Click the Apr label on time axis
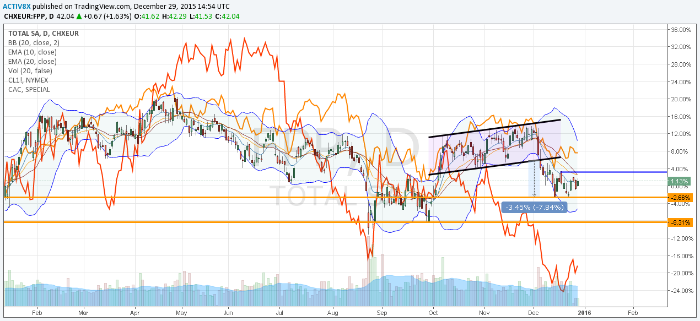Screen dimensions: 700x321 point(134,312)
